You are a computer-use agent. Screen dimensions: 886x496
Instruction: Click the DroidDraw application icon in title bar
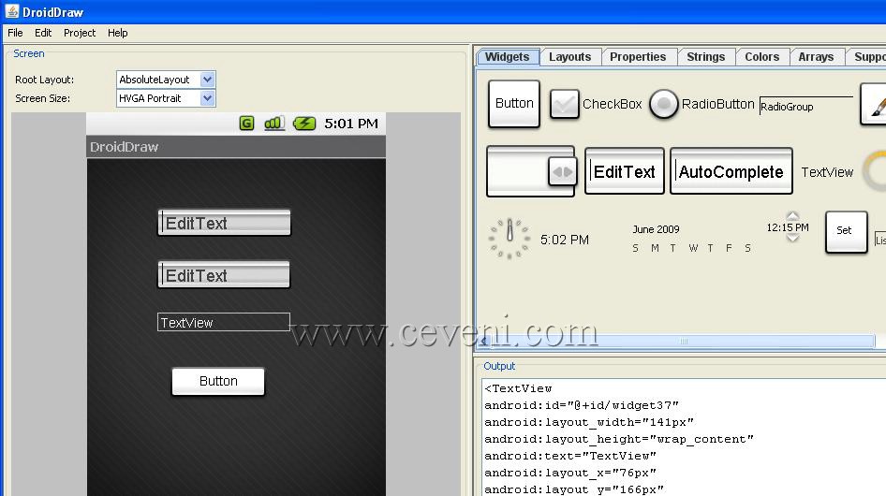[12, 11]
